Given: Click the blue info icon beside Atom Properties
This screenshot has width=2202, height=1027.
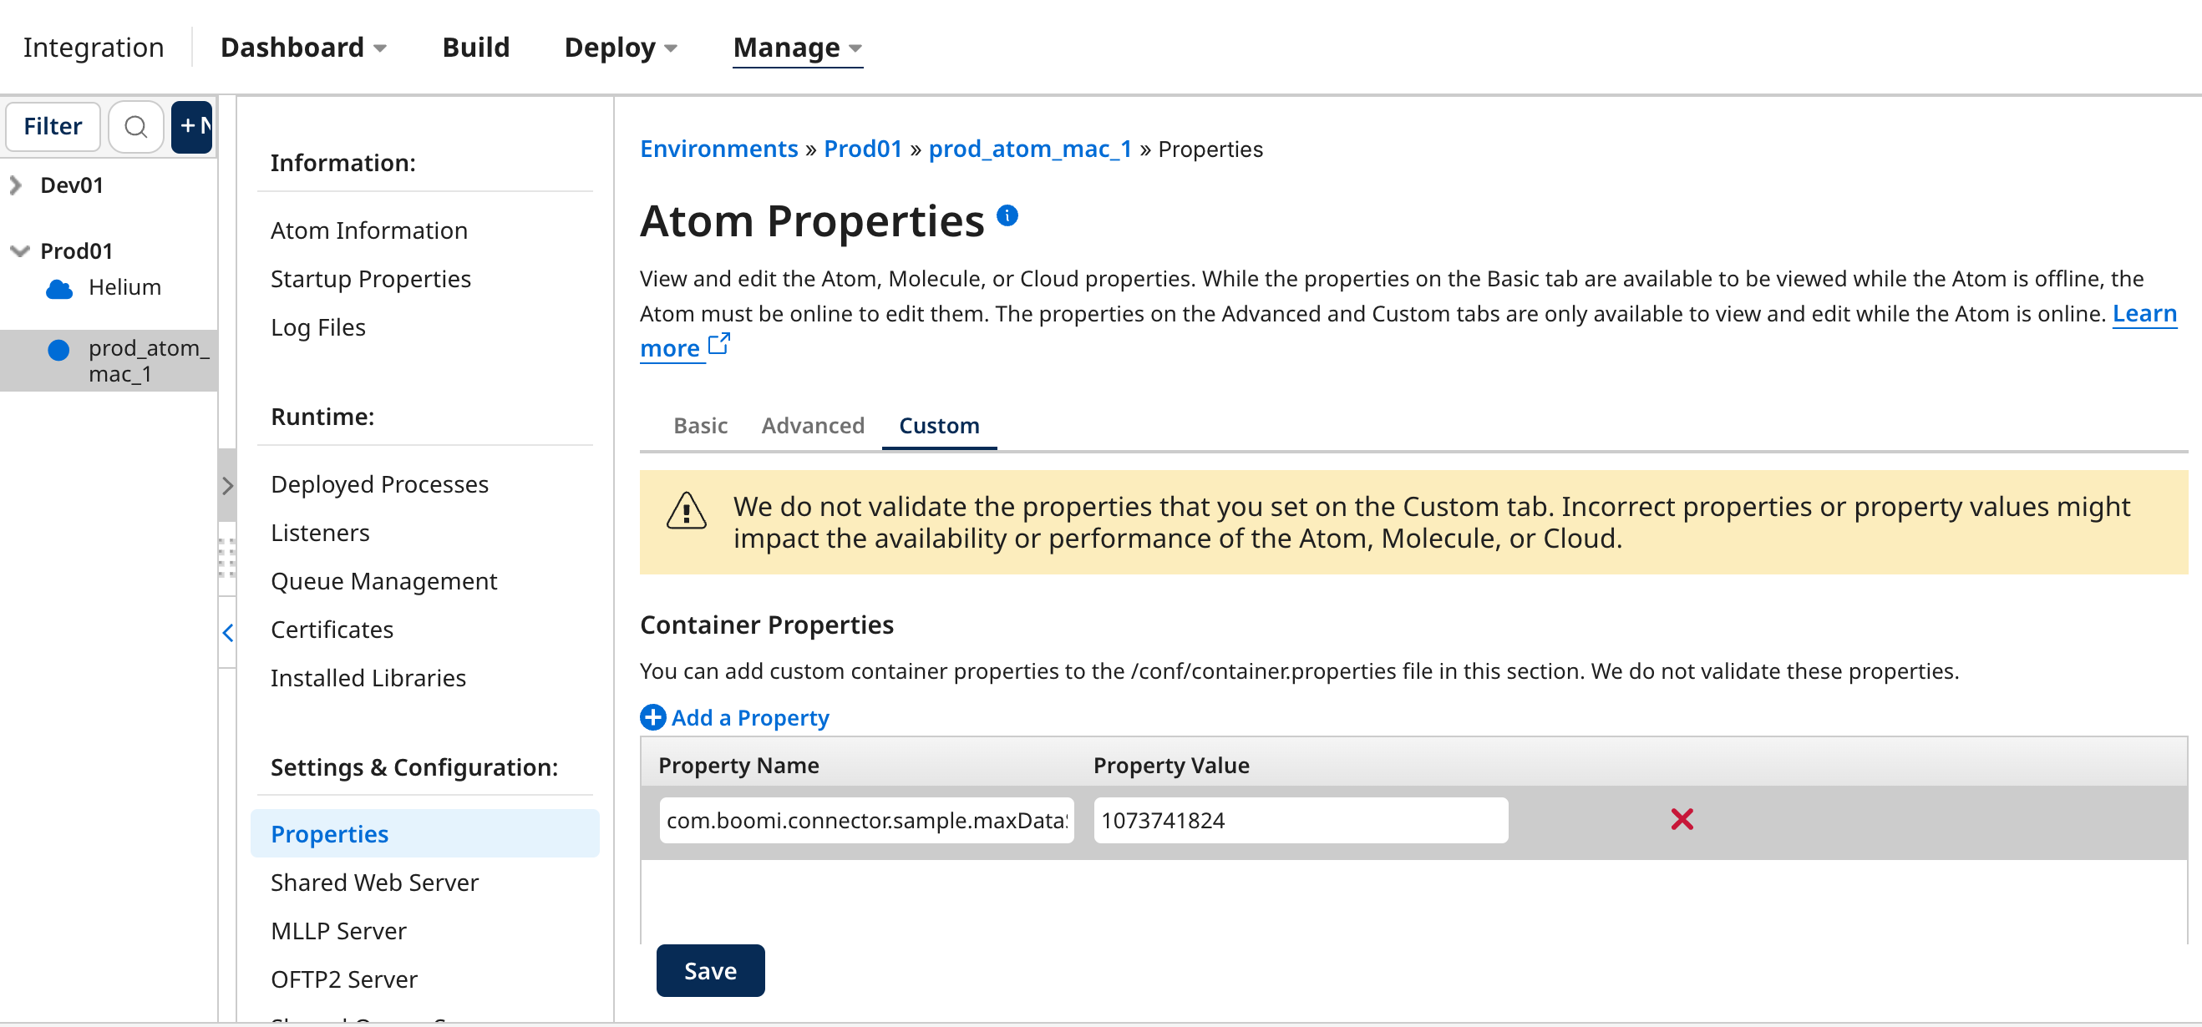Looking at the screenshot, I should click(1007, 215).
